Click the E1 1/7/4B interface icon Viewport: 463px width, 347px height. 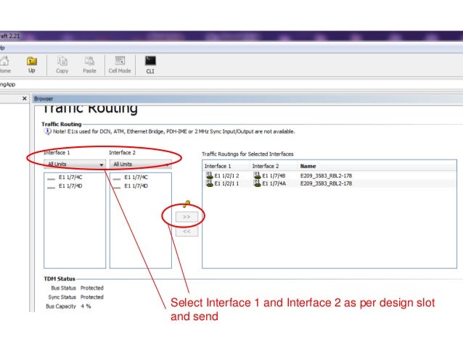[x=257, y=175]
